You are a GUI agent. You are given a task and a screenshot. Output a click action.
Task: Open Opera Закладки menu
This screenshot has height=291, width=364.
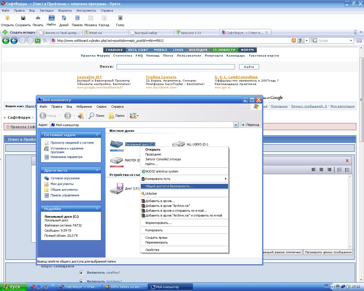pyautogui.click(x=46, y=11)
